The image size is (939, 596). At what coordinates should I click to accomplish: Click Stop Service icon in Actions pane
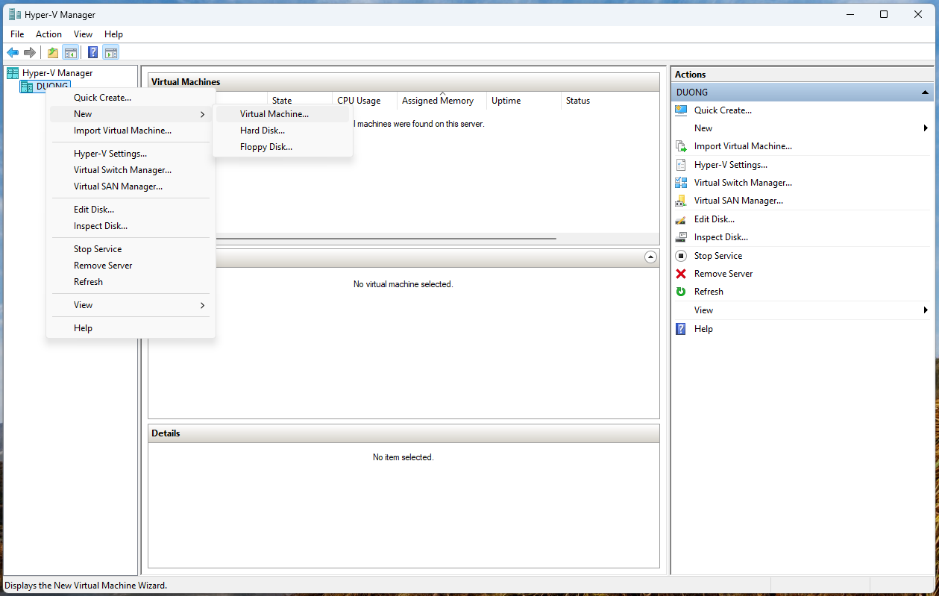point(681,256)
